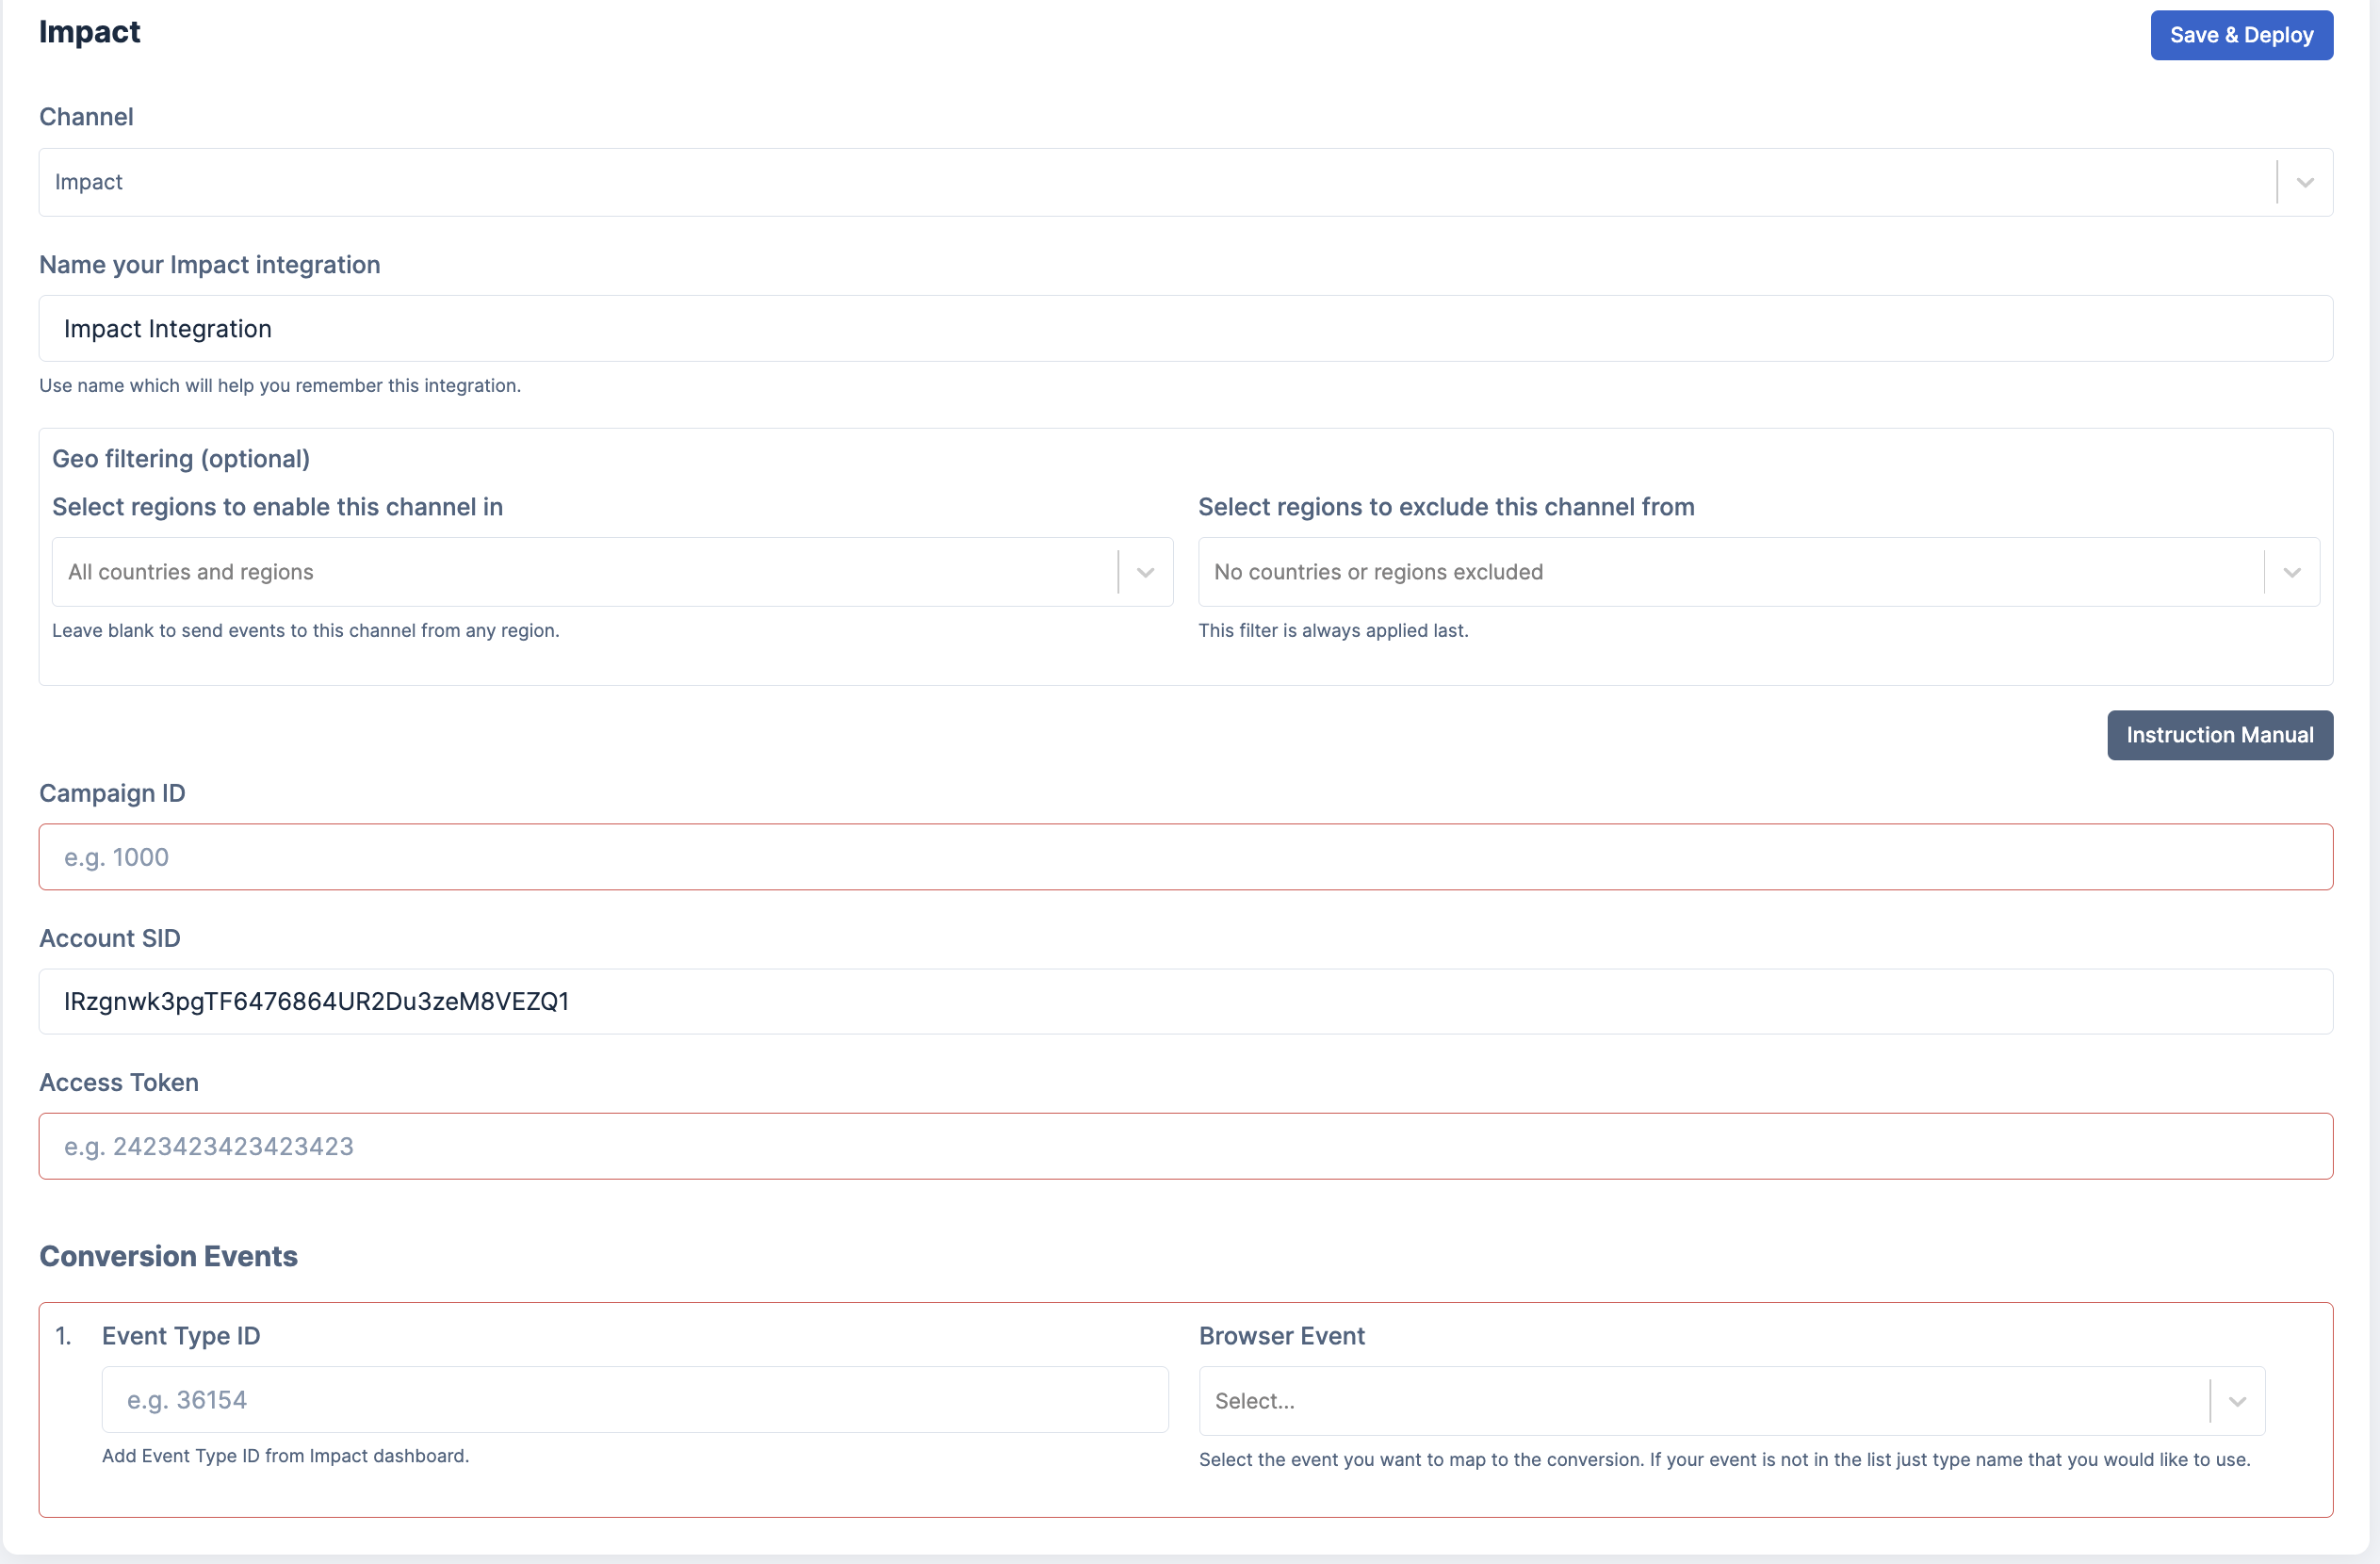Click the Account SID text field
This screenshot has width=2380, height=1564.
tap(1185, 1001)
